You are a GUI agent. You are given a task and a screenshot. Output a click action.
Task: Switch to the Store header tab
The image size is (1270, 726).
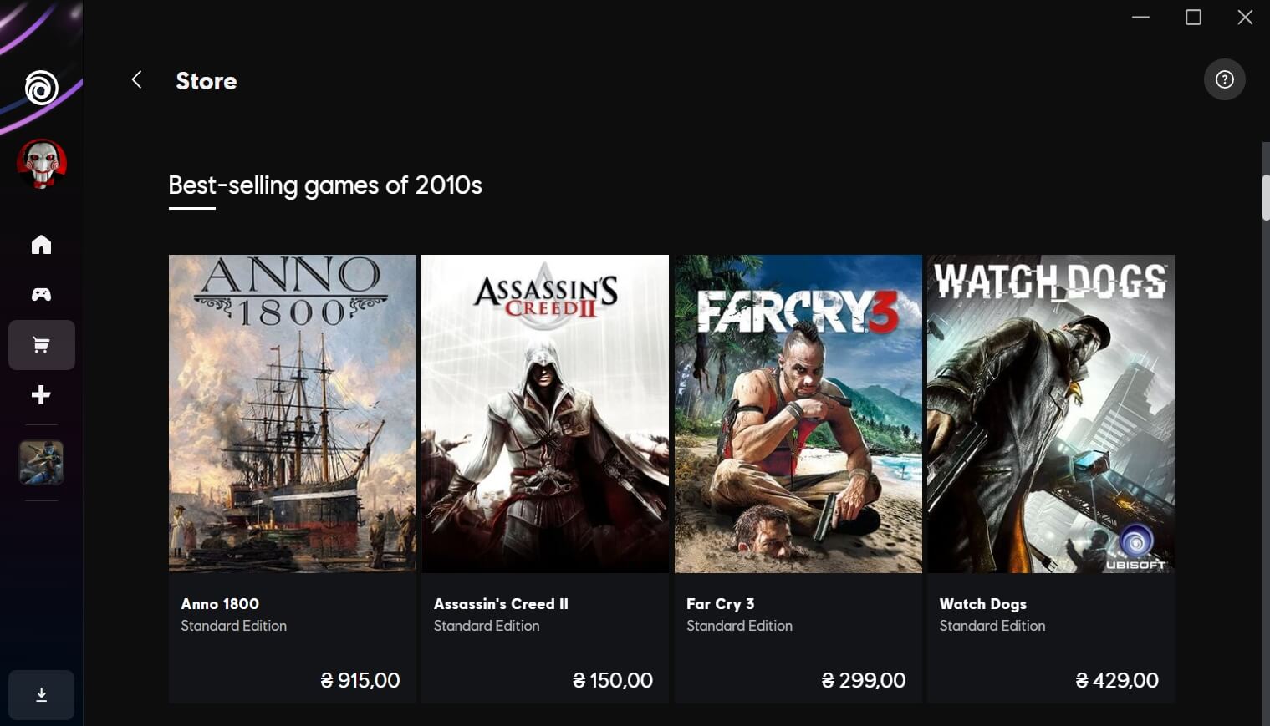tap(206, 80)
